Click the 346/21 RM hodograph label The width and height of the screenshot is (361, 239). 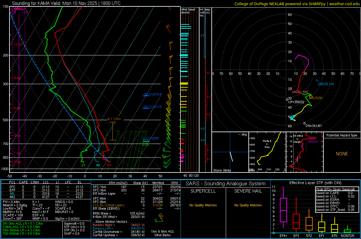(300, 92)
